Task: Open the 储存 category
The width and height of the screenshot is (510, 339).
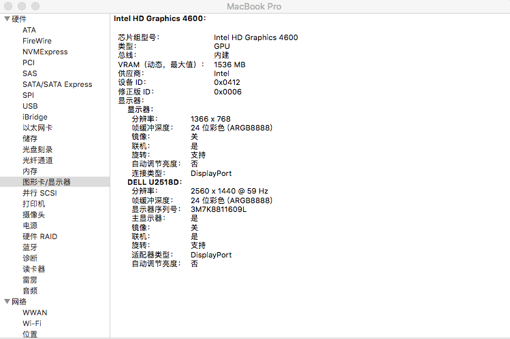Action: point(30,139)
